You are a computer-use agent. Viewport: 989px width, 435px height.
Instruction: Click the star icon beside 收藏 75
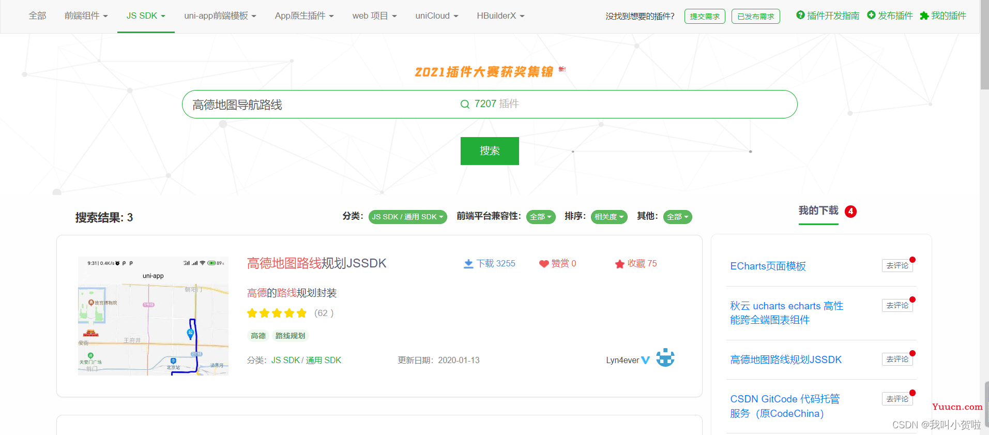620,264
